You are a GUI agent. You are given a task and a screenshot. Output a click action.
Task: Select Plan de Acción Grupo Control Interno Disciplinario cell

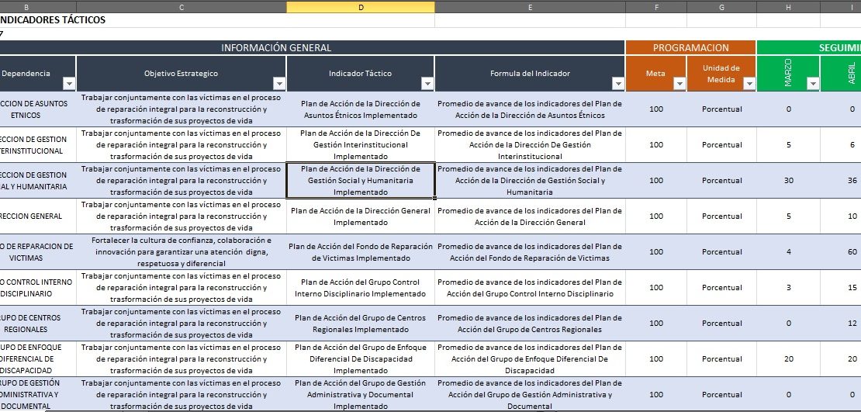pos(360,288)
